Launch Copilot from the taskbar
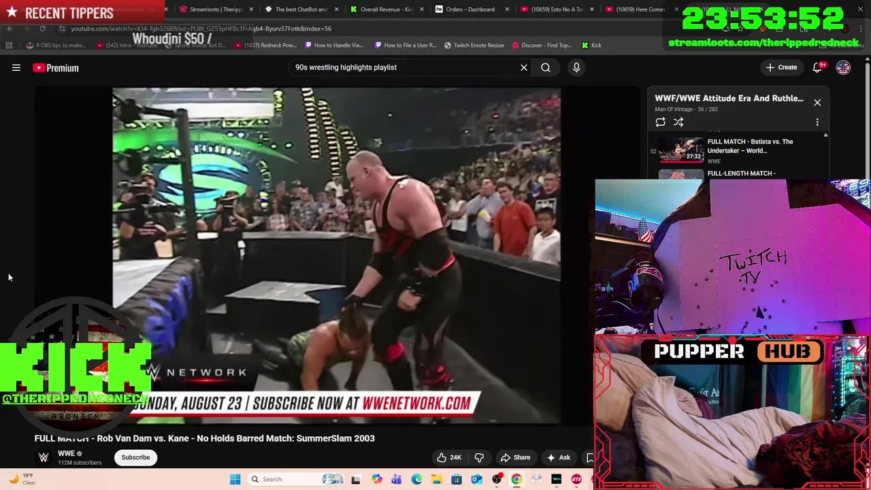 tap(376, 479)
